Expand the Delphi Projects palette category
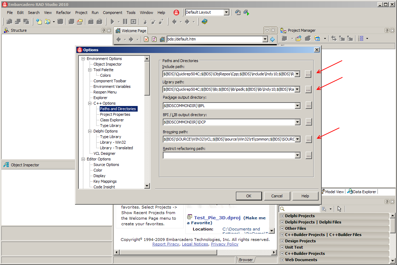 pos(282,216)
